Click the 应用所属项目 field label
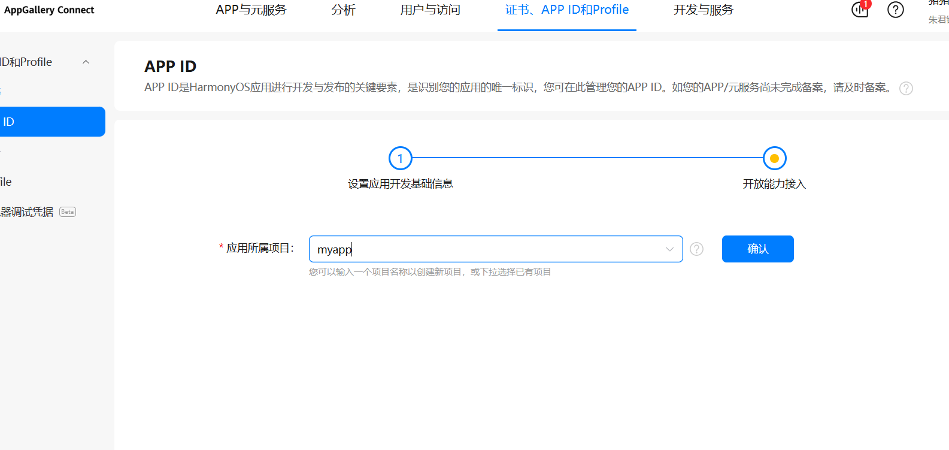Screen dimensions: 949x450 coord(260,248)
